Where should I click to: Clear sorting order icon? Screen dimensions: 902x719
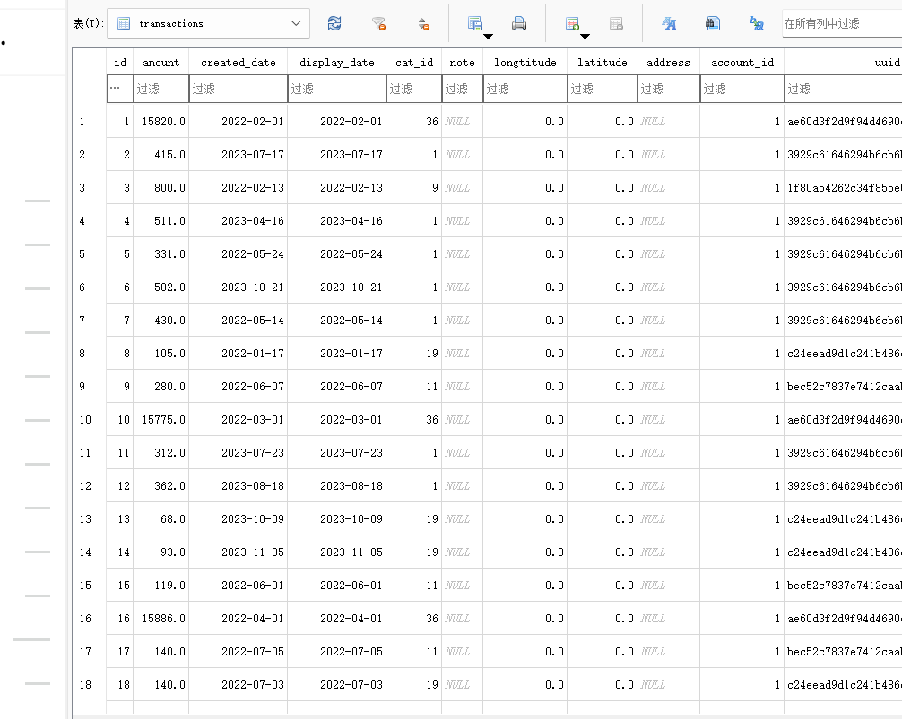coord(423,23)
